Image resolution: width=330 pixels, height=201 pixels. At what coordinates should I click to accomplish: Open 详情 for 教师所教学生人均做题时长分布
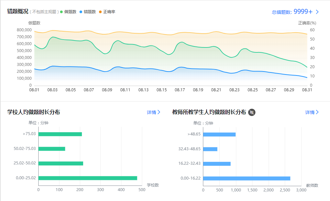click(312, 112)
